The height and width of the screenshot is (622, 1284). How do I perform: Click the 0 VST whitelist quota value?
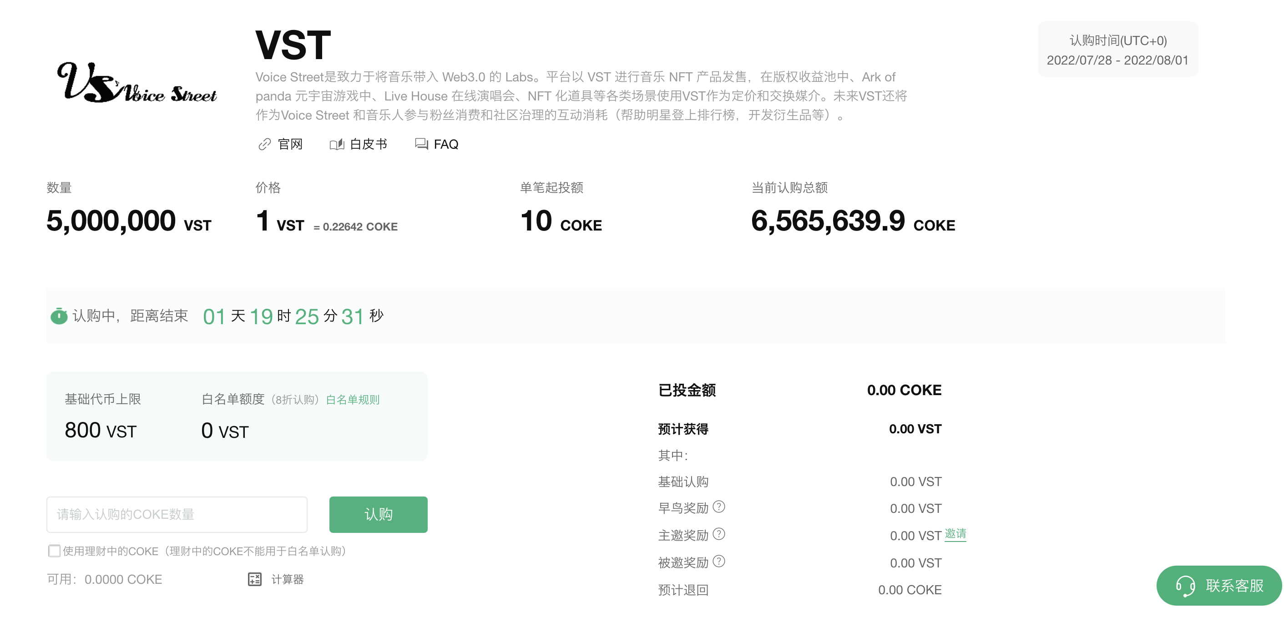(x=225, y=430)
